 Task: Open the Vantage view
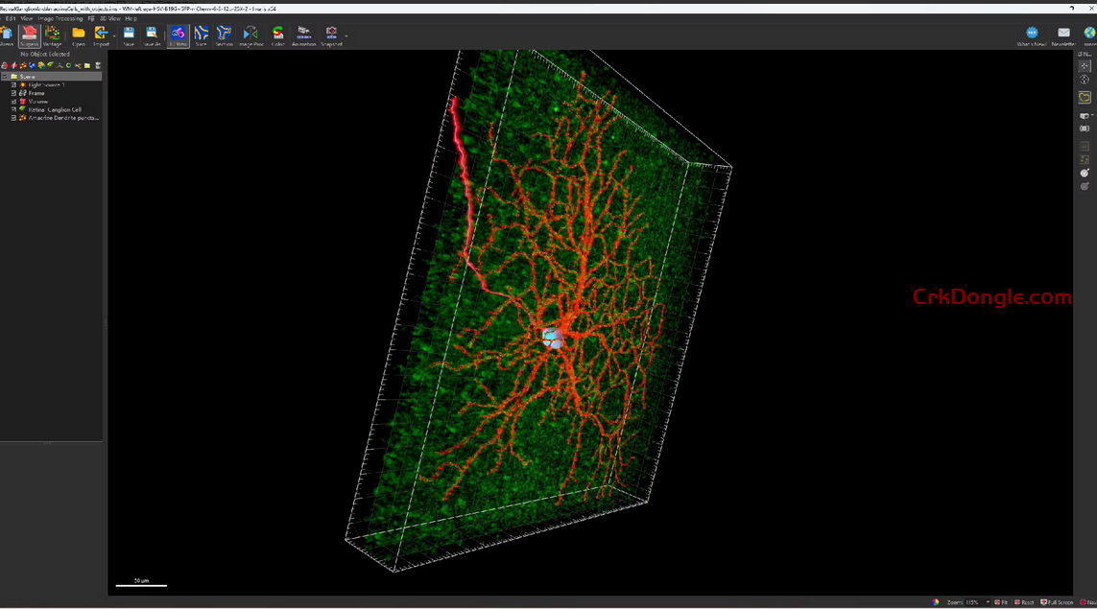point(52,35)
